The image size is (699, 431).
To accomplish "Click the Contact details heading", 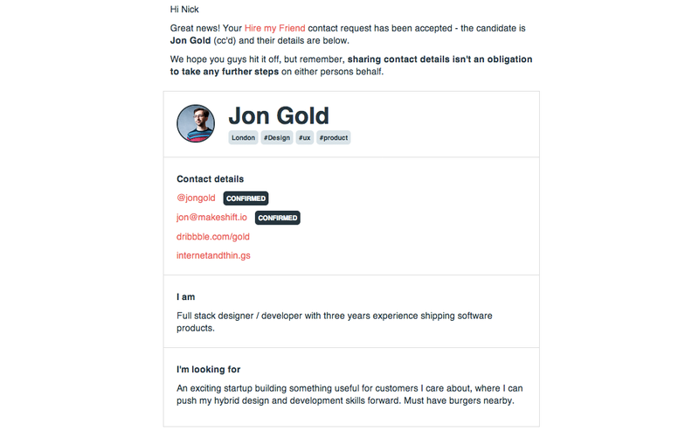I will (210, 179).
